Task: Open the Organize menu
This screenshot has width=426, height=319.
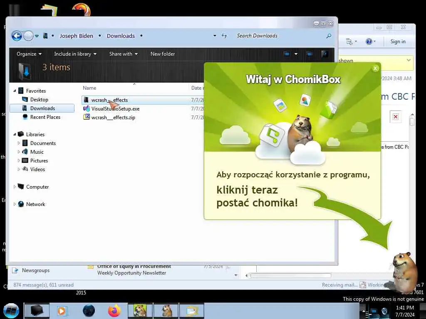Action: click(29, 54)
